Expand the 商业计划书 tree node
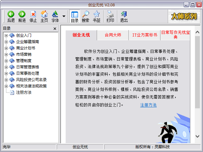The width and height of the screenshot is (203, 152). (x=6, y=48)
